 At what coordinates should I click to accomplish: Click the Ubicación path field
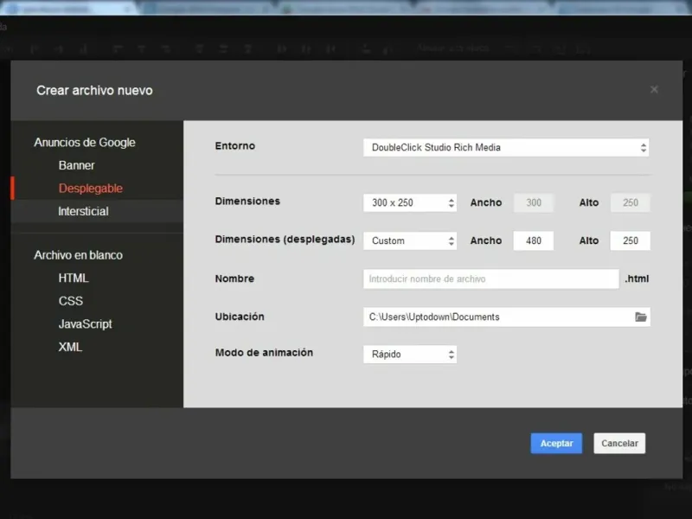[506, 317]
